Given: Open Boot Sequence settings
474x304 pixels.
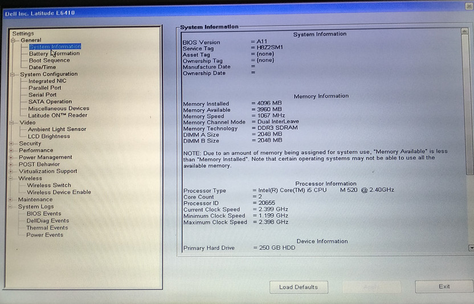Looking at the screenshot, I should (x=49, y=60).
